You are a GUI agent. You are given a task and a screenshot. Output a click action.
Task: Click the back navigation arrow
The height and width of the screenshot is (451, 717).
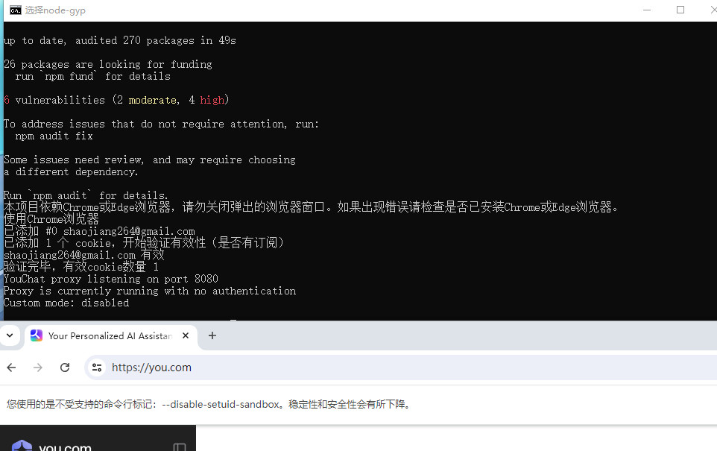11,368
